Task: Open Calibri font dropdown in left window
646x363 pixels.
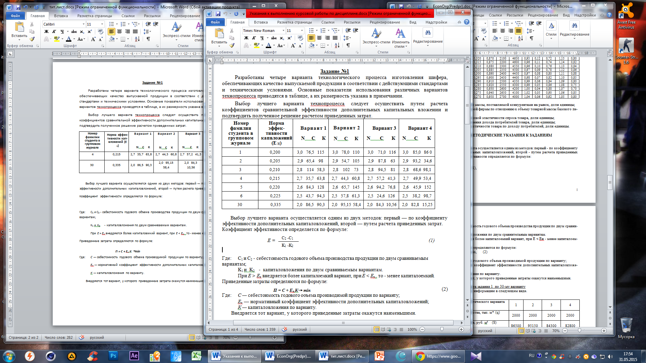Action: pos(83,24)
